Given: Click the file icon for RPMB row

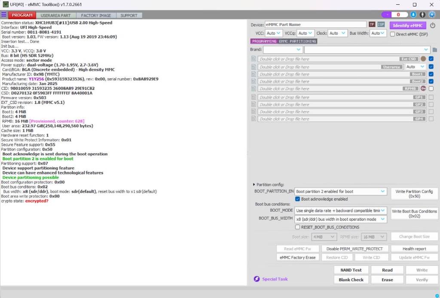Looking at the screenshot, I should click(x=254, y=88).
